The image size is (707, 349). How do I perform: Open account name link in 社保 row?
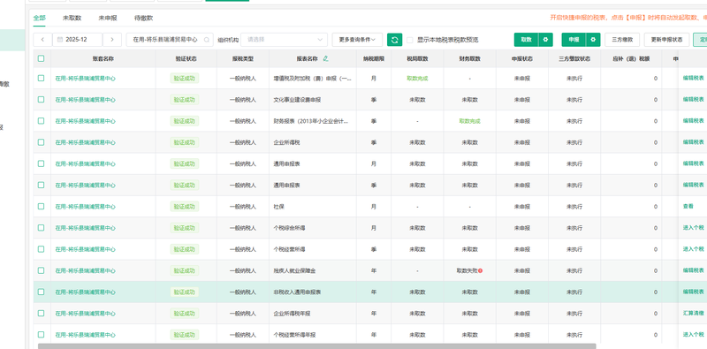tap(85, 207)
